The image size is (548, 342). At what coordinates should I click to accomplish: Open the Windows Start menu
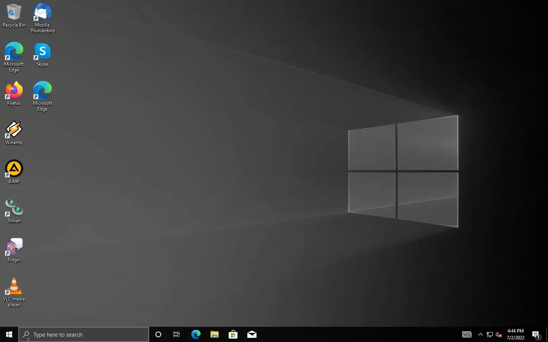[x=9, y=334]
